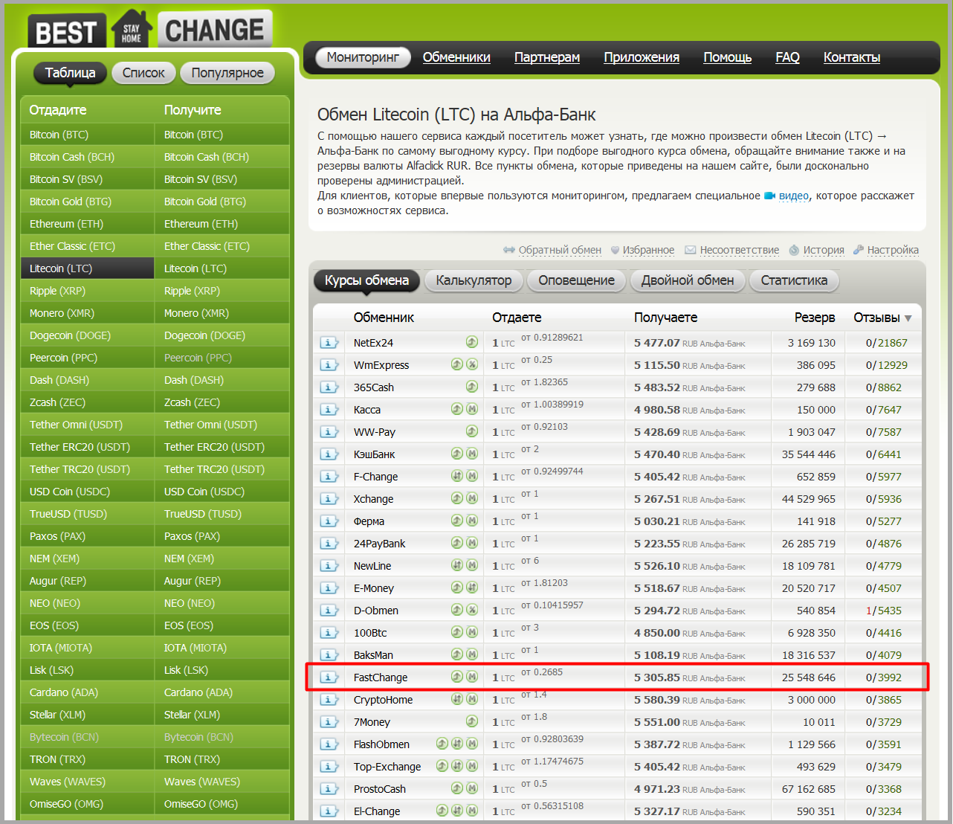953x824 pixels.
Task: Select Ripple (XRP) in the Отдадите column
Action: pos(88,291)
